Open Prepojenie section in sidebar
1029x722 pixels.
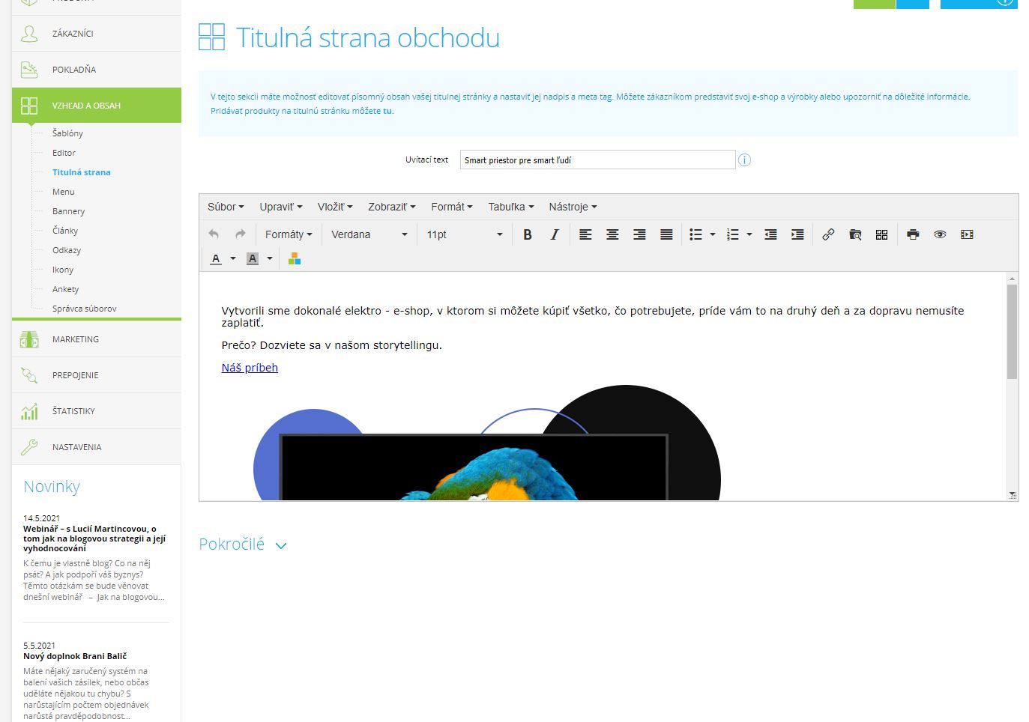click(x=97, y=375)
